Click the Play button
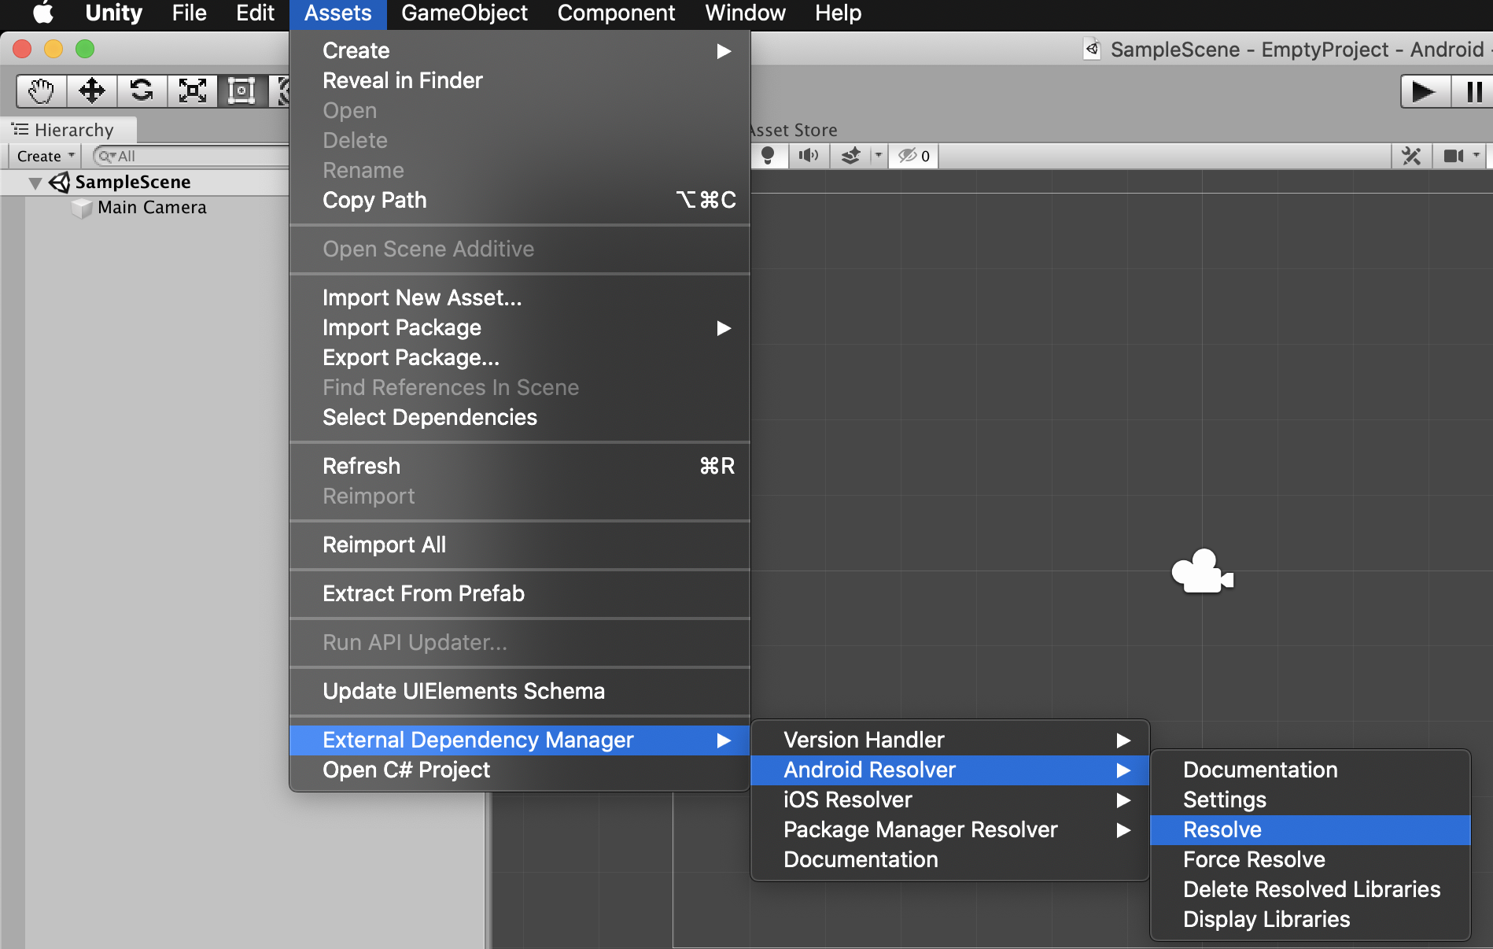 click(x=1425, y=91)
